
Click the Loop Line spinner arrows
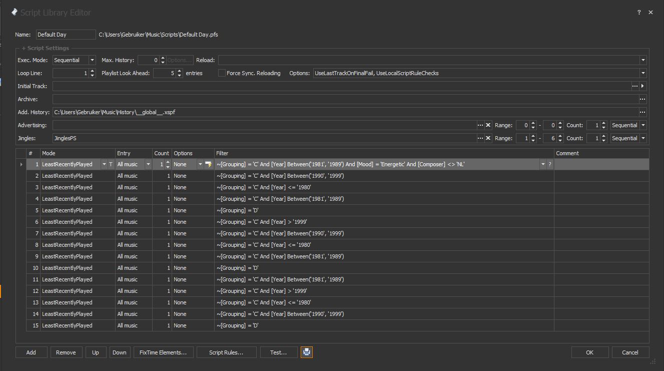[x=93, y=73]
